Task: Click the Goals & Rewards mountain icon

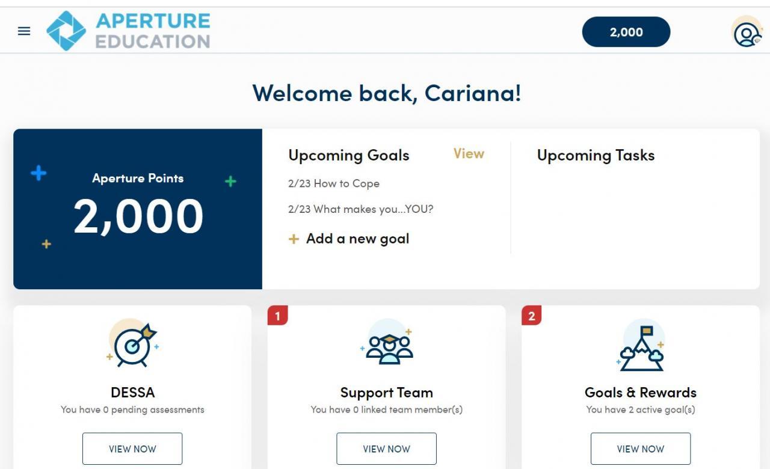Action: pyautogui.click(x=641, y=348)
